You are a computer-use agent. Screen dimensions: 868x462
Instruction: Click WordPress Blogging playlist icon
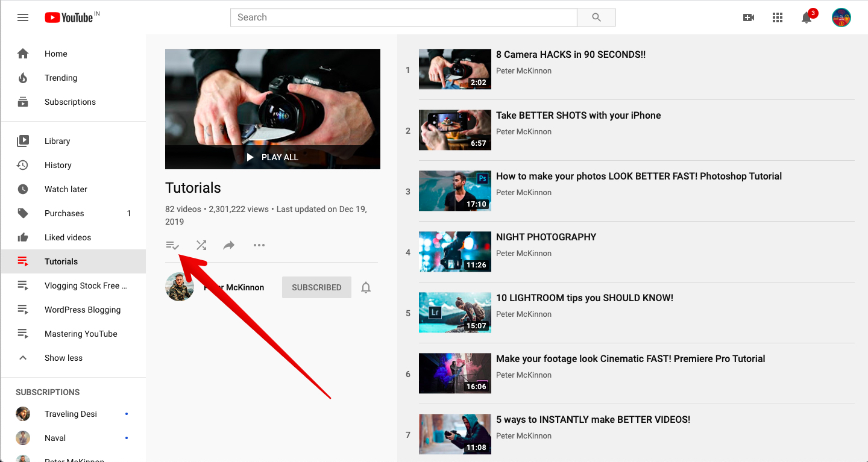[x=23, y=310]
